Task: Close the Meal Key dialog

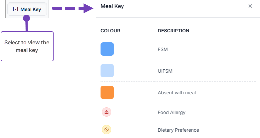Action: click(x=250, y=6)
